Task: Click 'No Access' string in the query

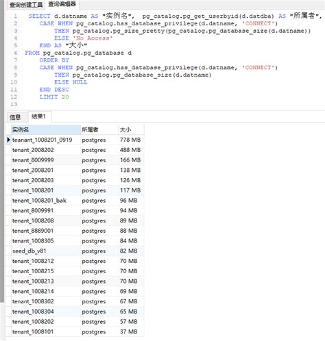Action: [x=93, y=38]
